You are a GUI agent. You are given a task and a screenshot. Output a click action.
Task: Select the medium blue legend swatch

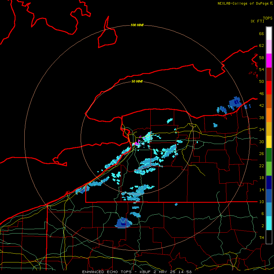tap(269, 196)
